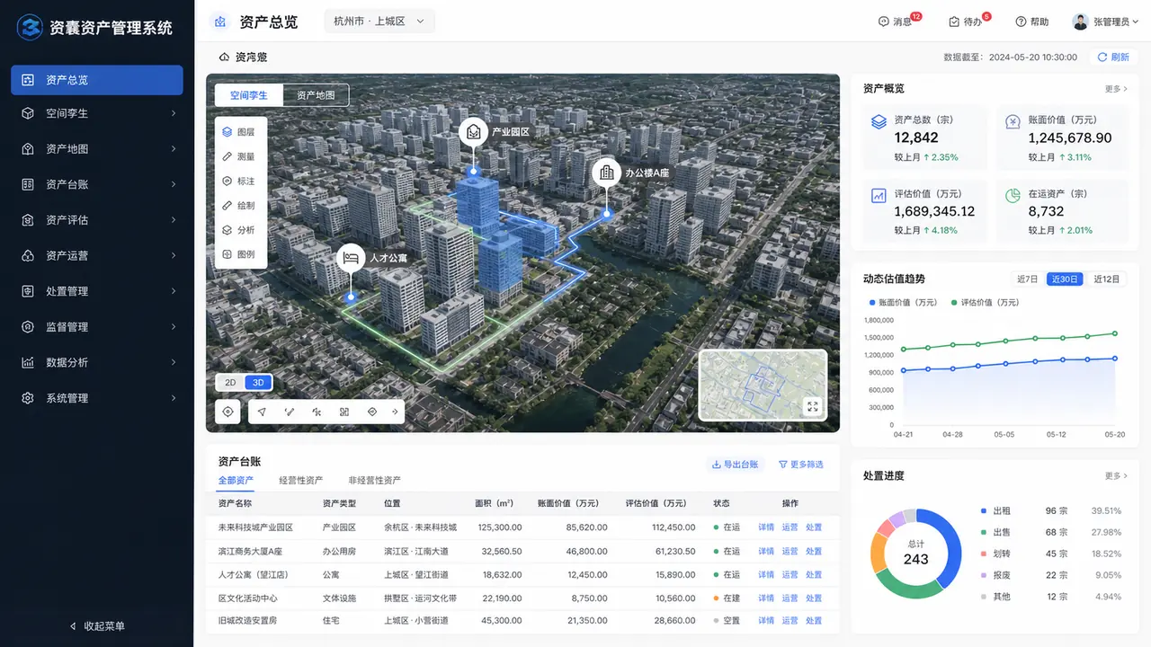Click the locate target icon below 2D toggle

(x=228, y=412)
